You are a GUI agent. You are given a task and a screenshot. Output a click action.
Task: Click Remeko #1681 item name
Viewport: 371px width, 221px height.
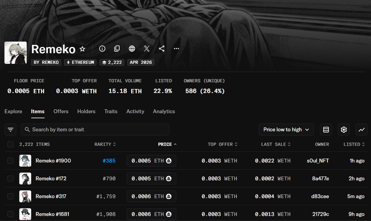click(x=53, y=214)
